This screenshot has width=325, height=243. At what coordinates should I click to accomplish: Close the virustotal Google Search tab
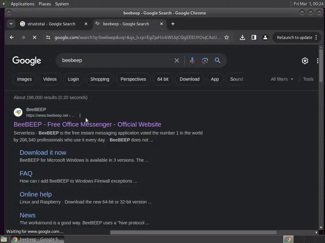click(x=86, y=24)
